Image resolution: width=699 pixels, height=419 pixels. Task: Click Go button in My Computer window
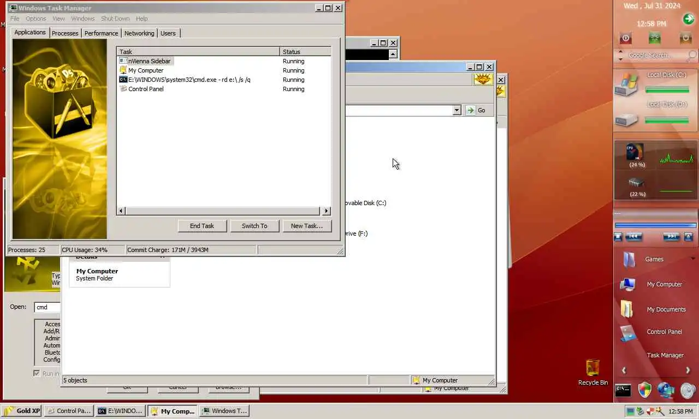[x=476, y=110]
